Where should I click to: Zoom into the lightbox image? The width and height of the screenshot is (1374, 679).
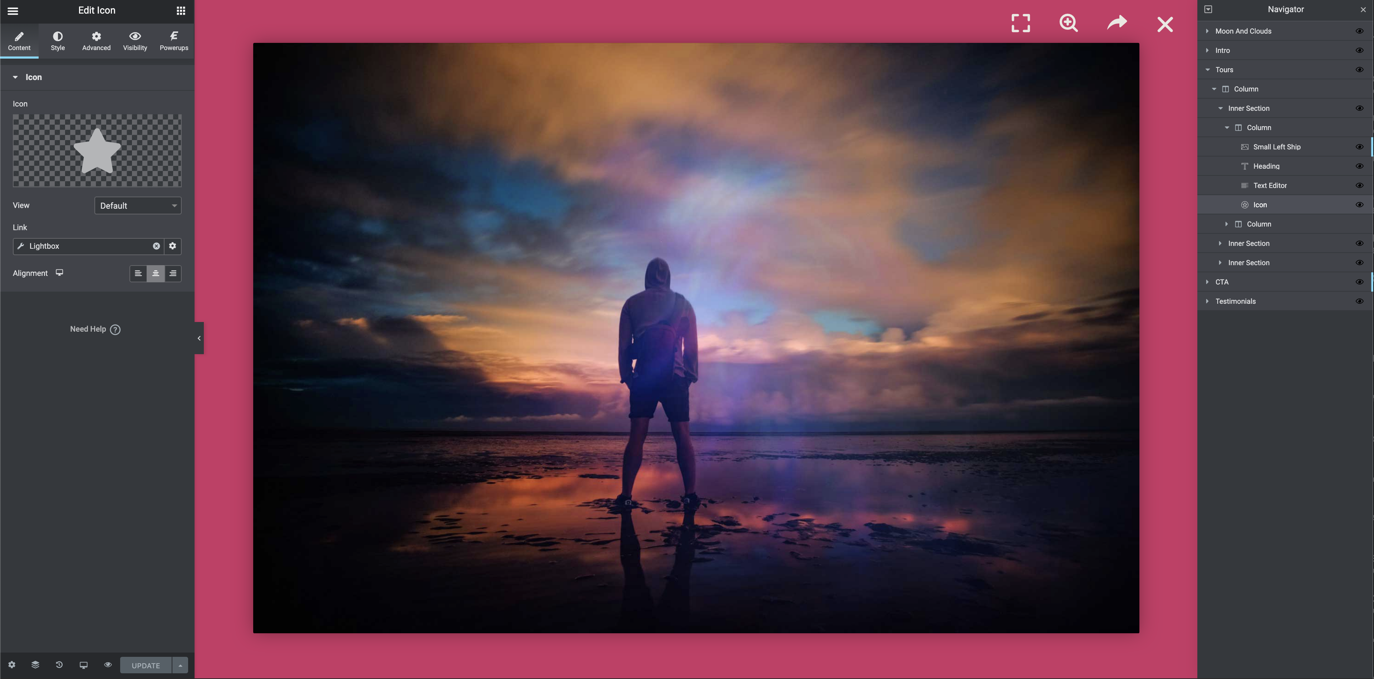coord(1068,24)
